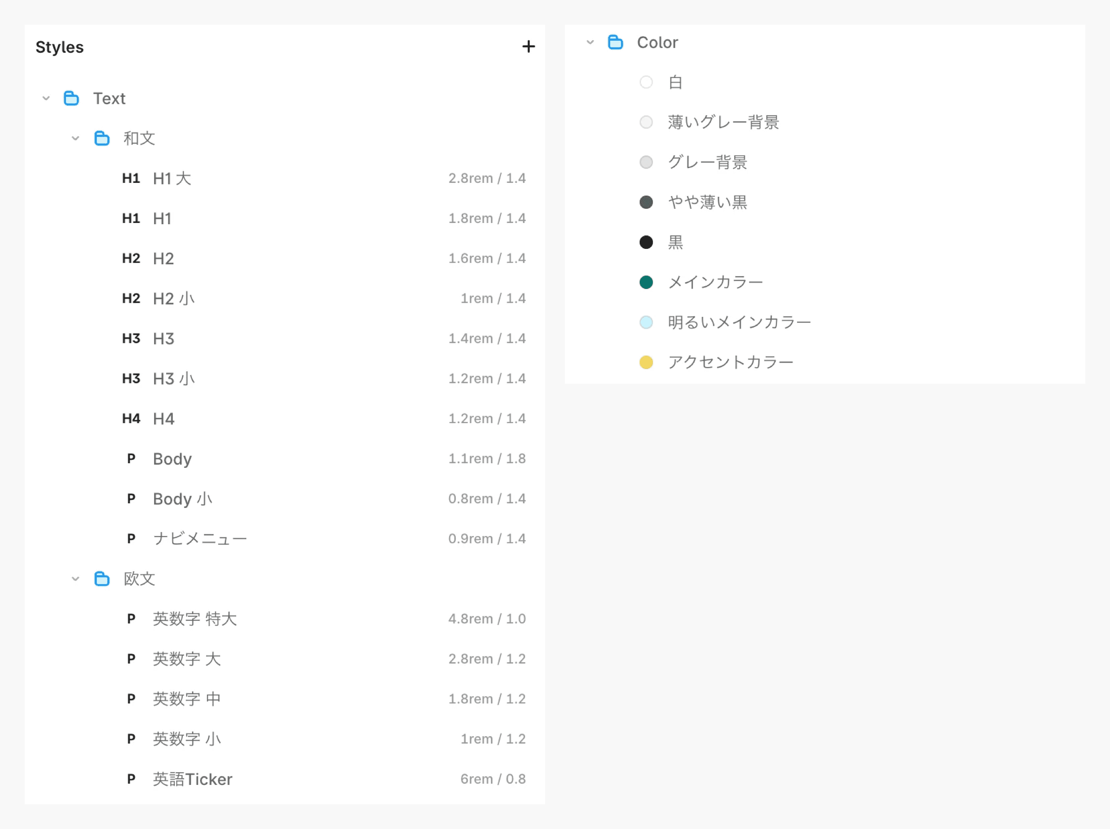Select the グレー背景 color swatch

click(x=646, y=162)
